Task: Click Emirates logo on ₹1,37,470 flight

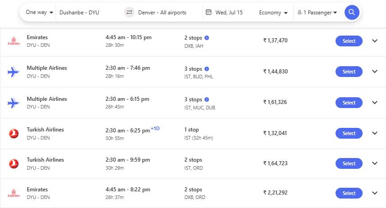Action: [14, 41]
